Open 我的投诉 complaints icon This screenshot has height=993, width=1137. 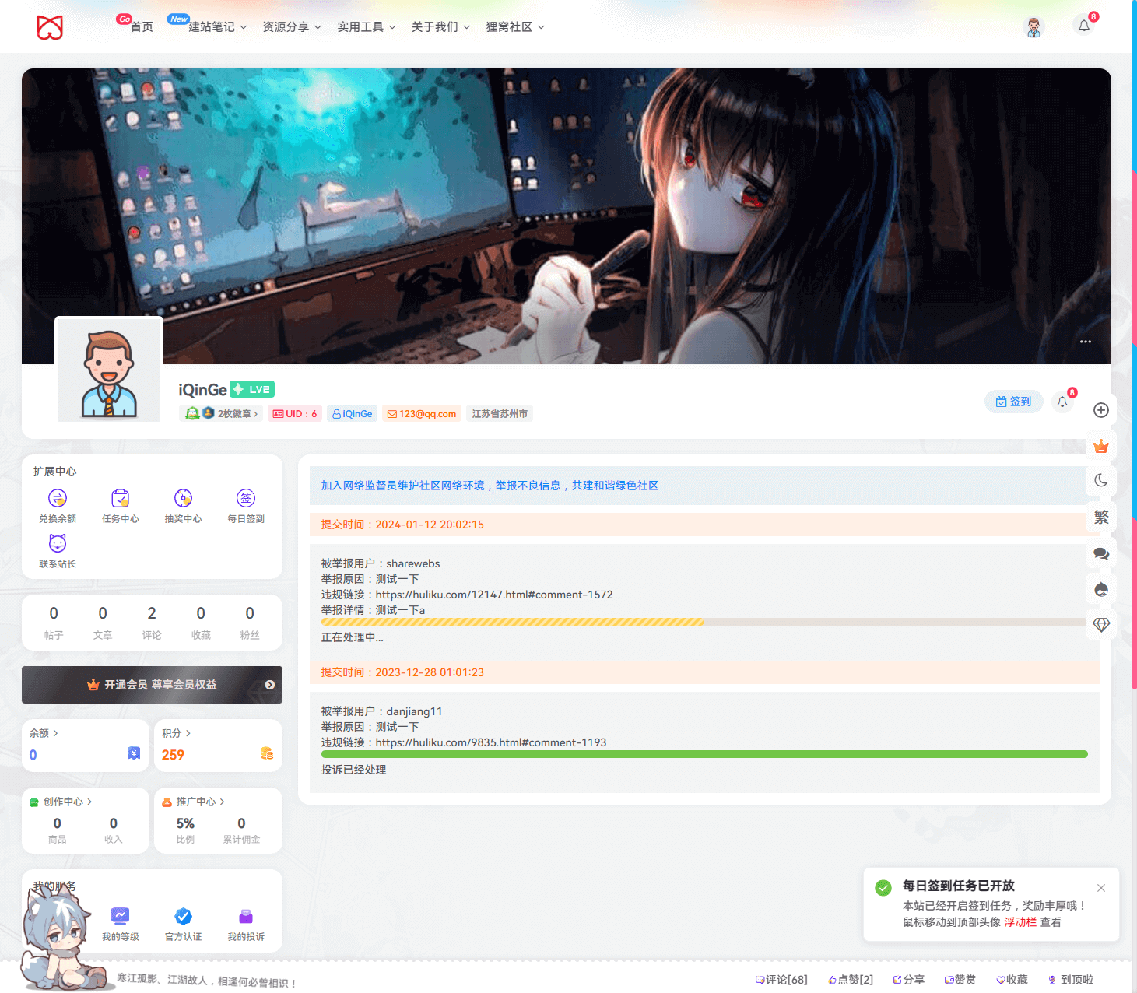tap(246, 916)
